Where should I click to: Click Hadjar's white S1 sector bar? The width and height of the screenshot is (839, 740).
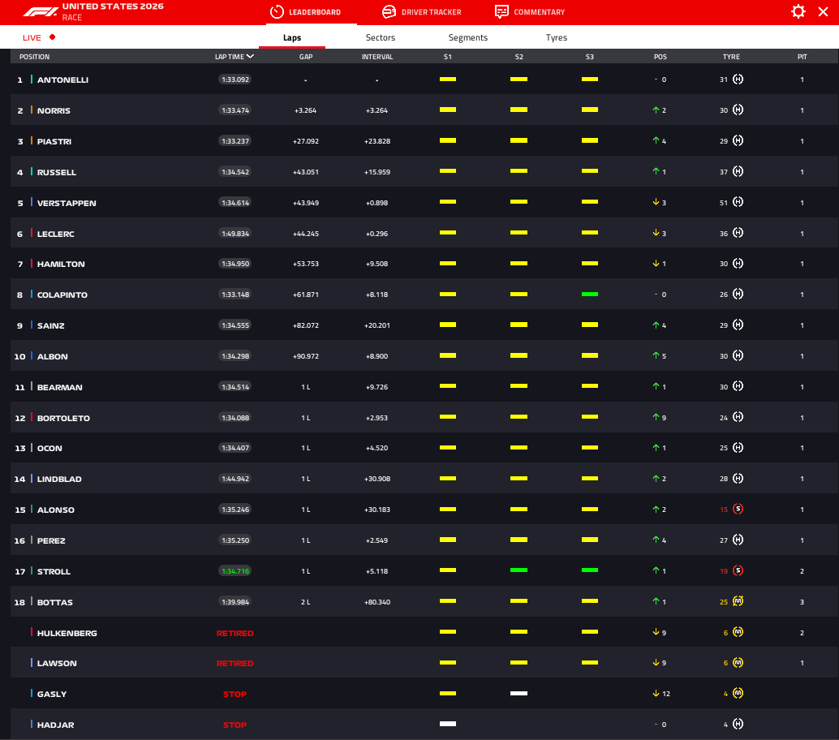[x=448, y=724]
